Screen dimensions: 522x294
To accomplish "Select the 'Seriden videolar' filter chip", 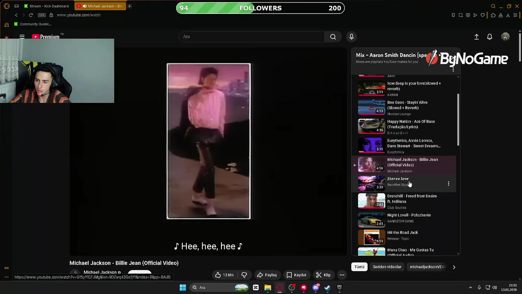I will point(387,267).
